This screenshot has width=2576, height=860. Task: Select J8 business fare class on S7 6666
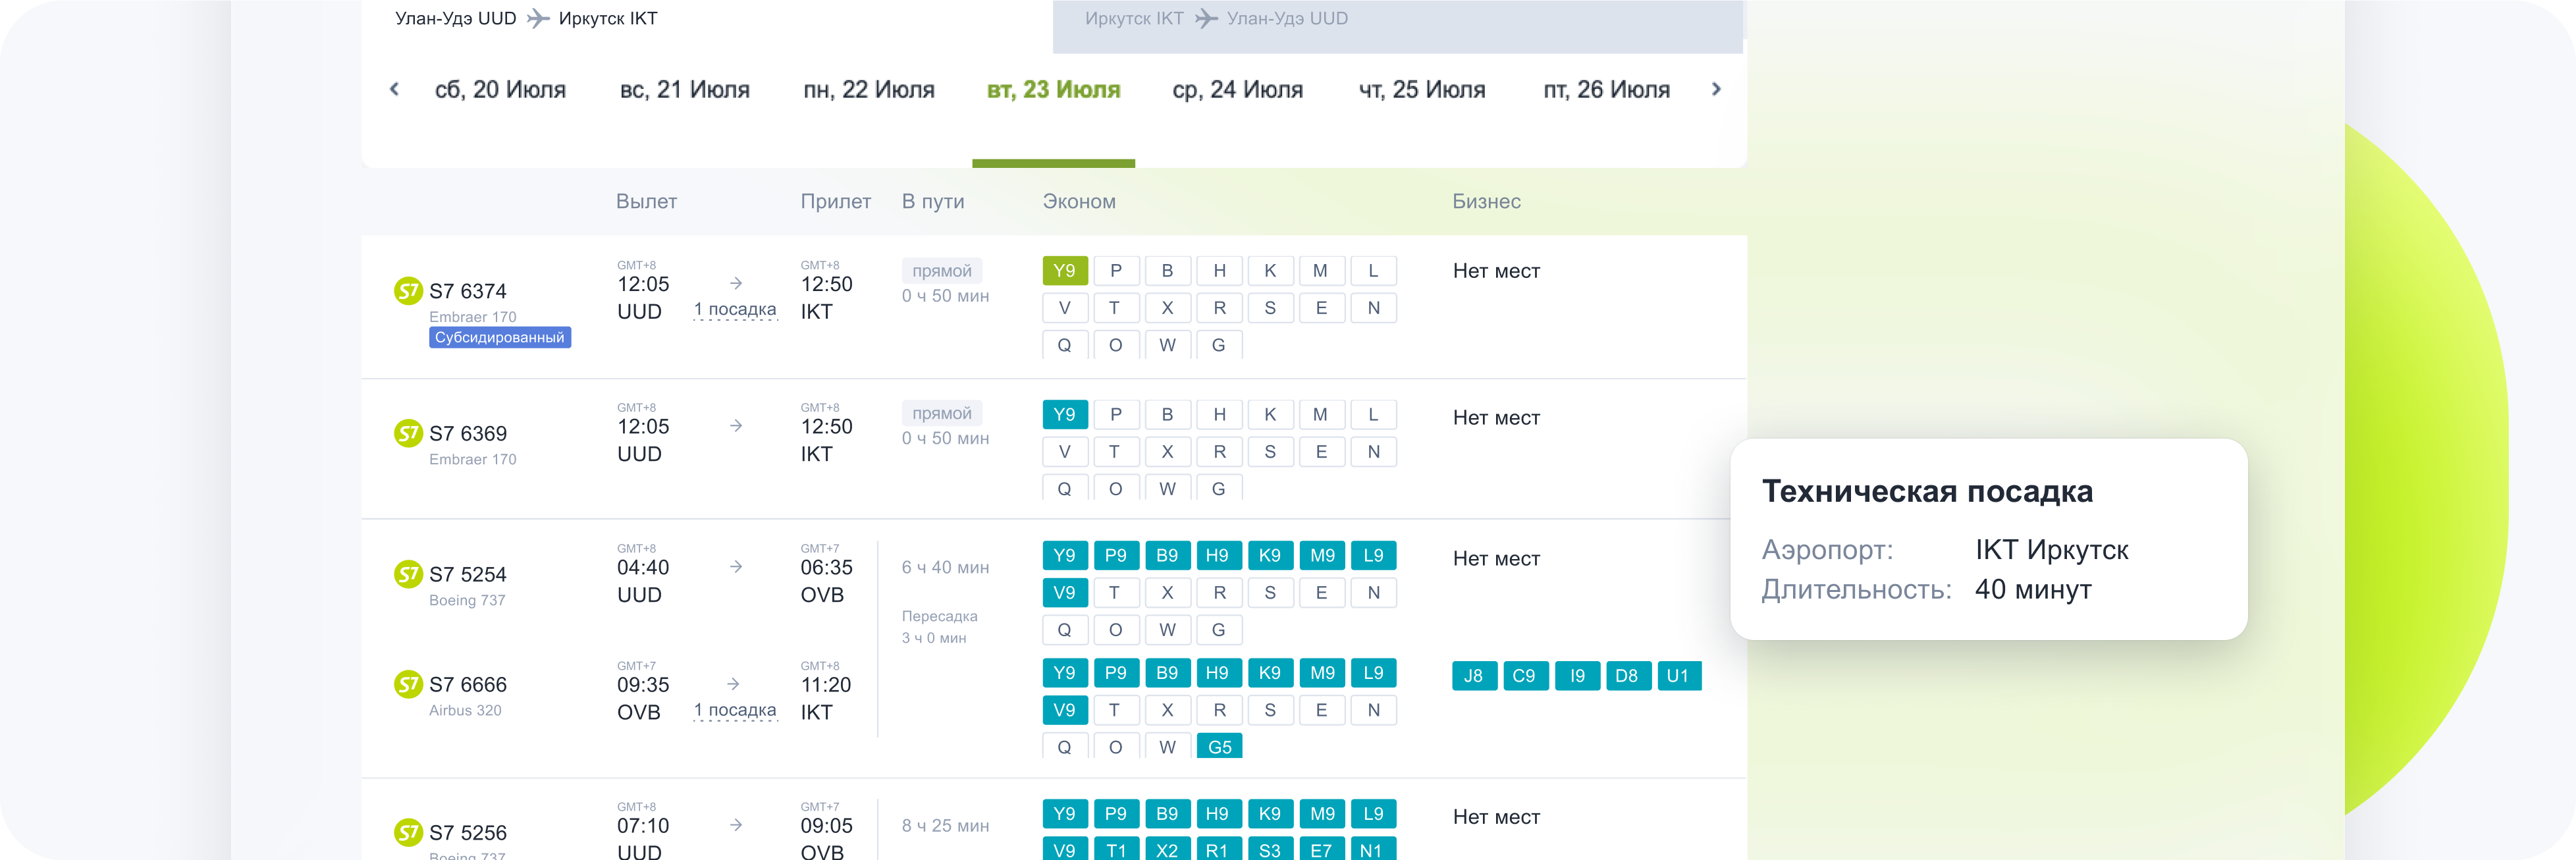click(x=1473, y=676)
